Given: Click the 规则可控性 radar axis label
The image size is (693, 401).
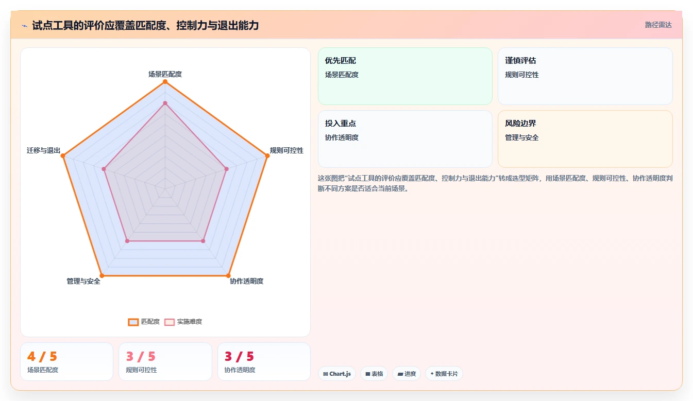Looking at the screenshot, I should (286, 150).
